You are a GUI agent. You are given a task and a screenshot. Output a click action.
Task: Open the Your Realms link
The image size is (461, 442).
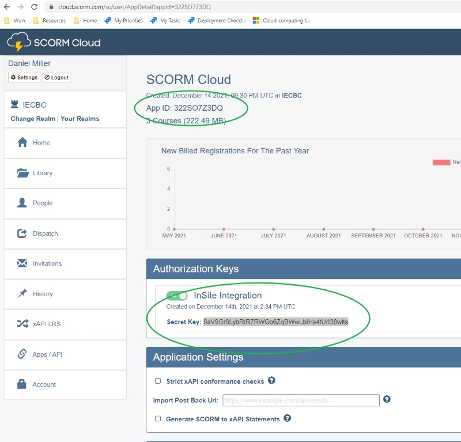80,119
